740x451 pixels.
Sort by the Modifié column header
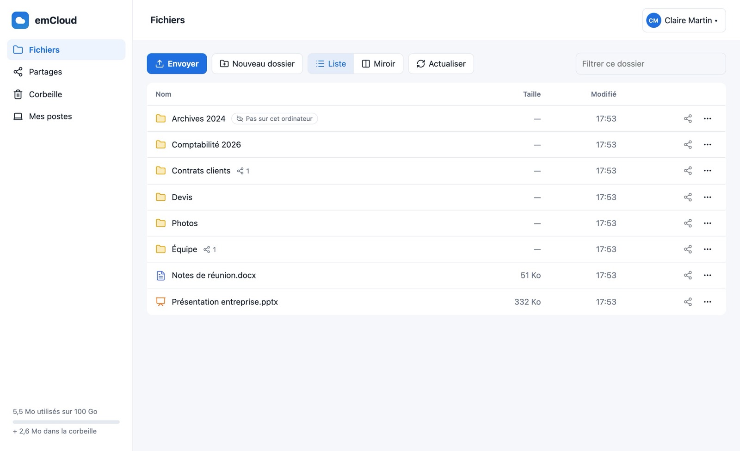(x=604, y=94)
